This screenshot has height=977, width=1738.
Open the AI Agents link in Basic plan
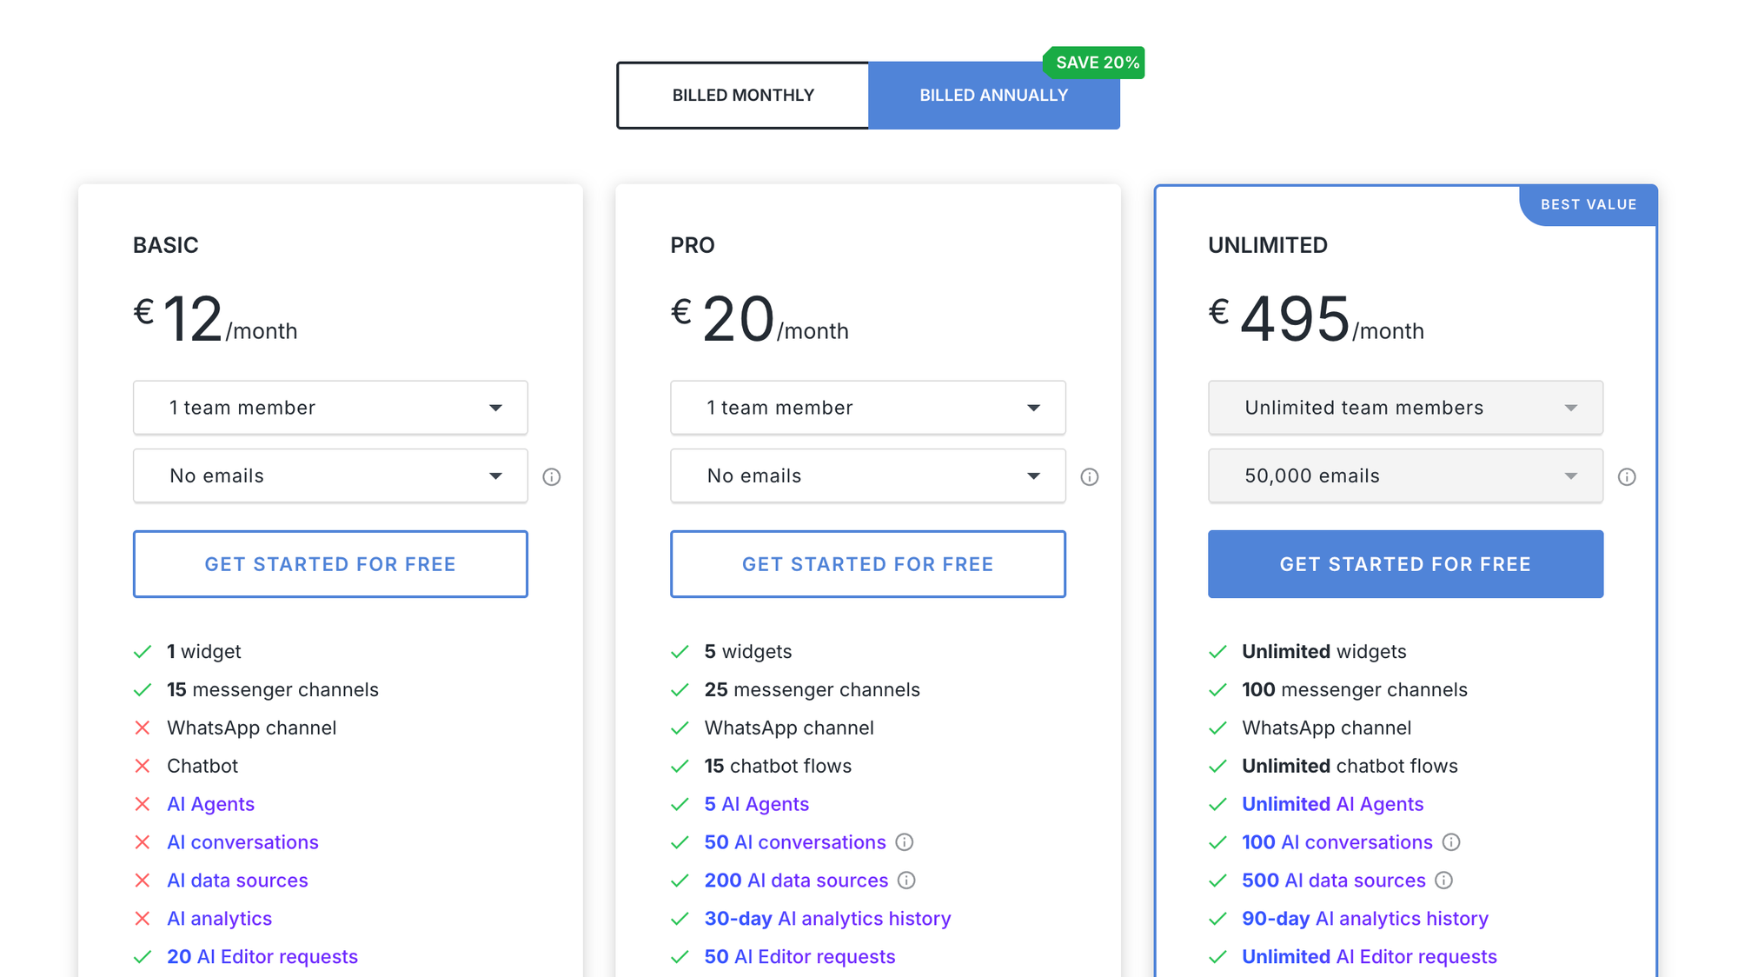(x=210, y=804)
